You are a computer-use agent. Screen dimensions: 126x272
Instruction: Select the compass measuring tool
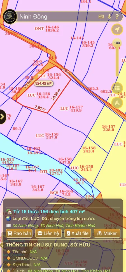tap(117, 103)
